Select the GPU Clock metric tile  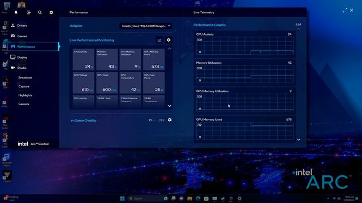click(x=107, y=83)
